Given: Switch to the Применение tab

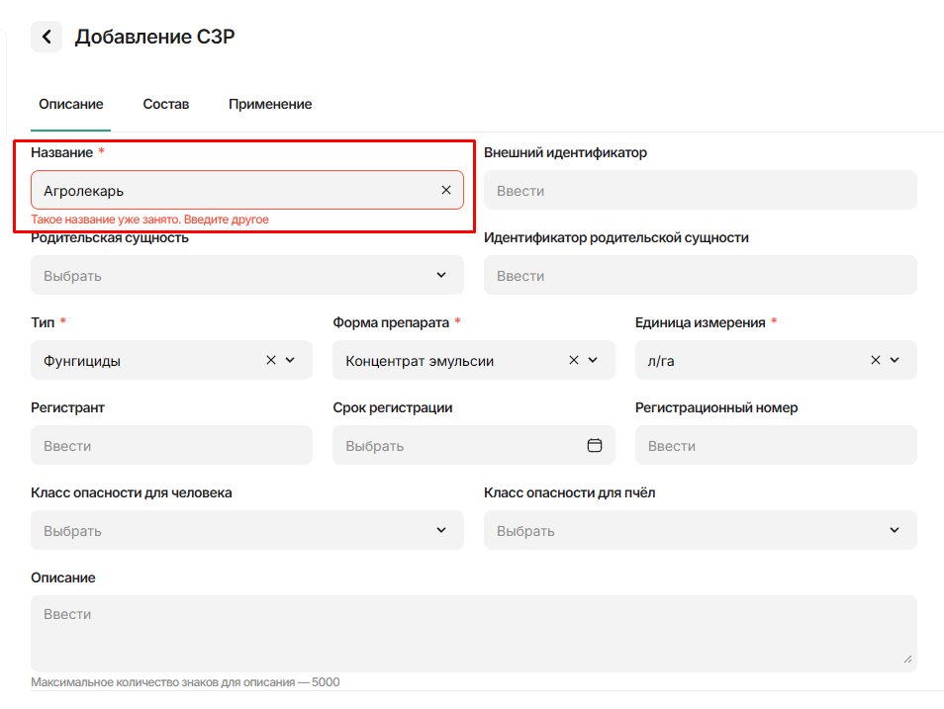Looking at the screenshot, I should [270, 104].
